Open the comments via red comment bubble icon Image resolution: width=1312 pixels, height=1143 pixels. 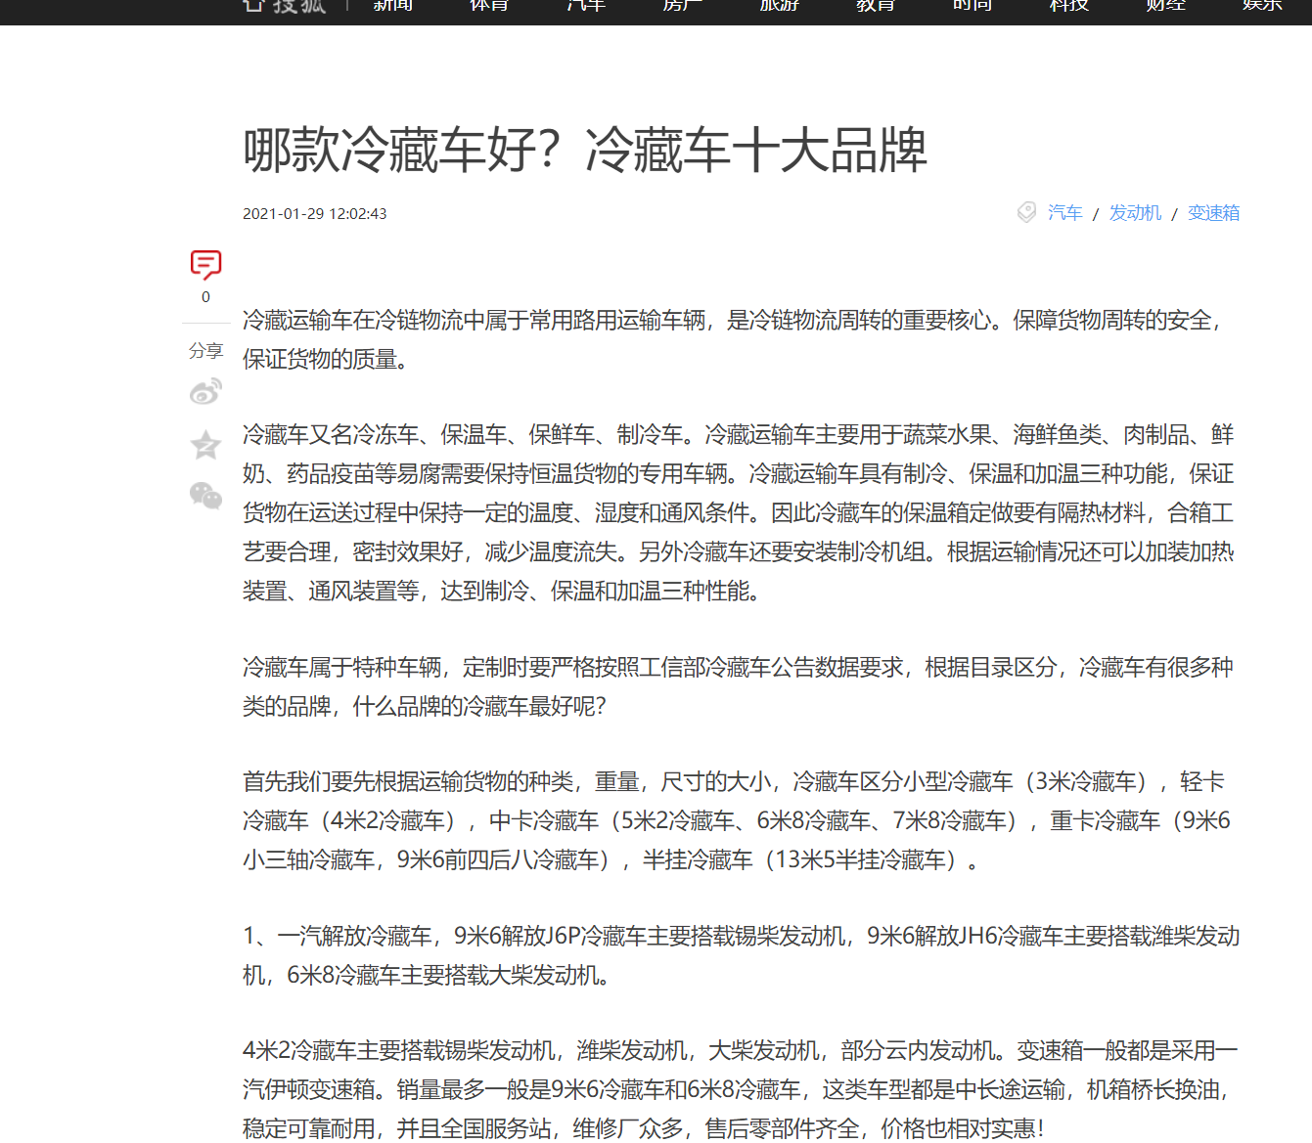click(205, 264)
